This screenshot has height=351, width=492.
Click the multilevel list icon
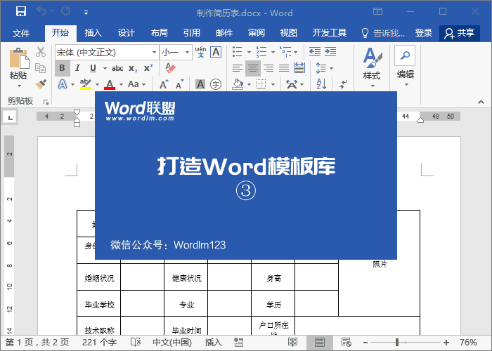pos(285,52)
